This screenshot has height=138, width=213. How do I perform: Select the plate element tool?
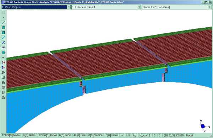click(x=4, y=28)
